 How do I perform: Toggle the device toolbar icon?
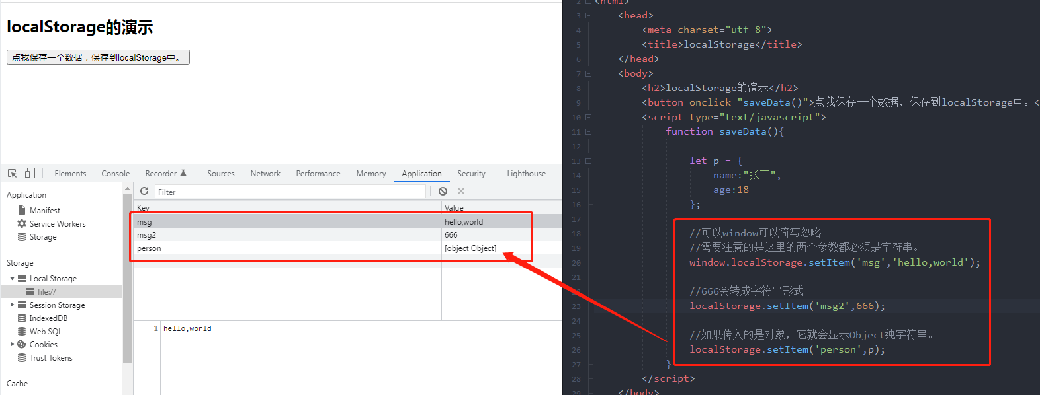pyautogui.click(x=30, y=173)
